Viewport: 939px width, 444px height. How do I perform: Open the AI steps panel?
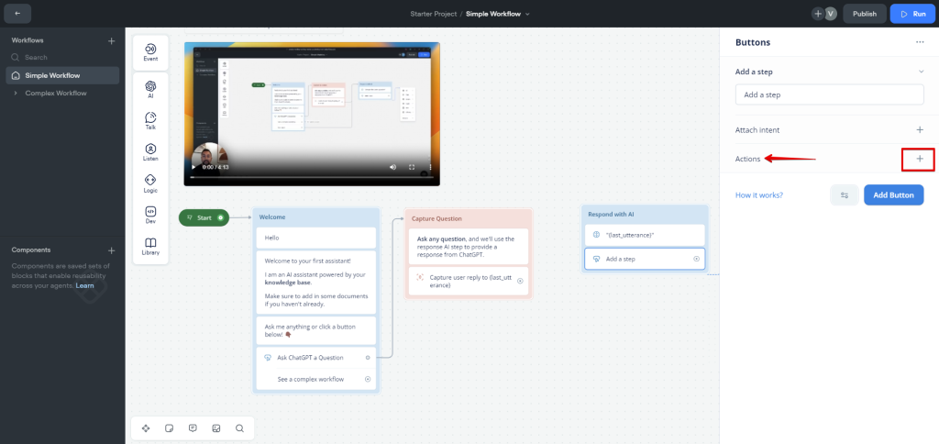150,89
